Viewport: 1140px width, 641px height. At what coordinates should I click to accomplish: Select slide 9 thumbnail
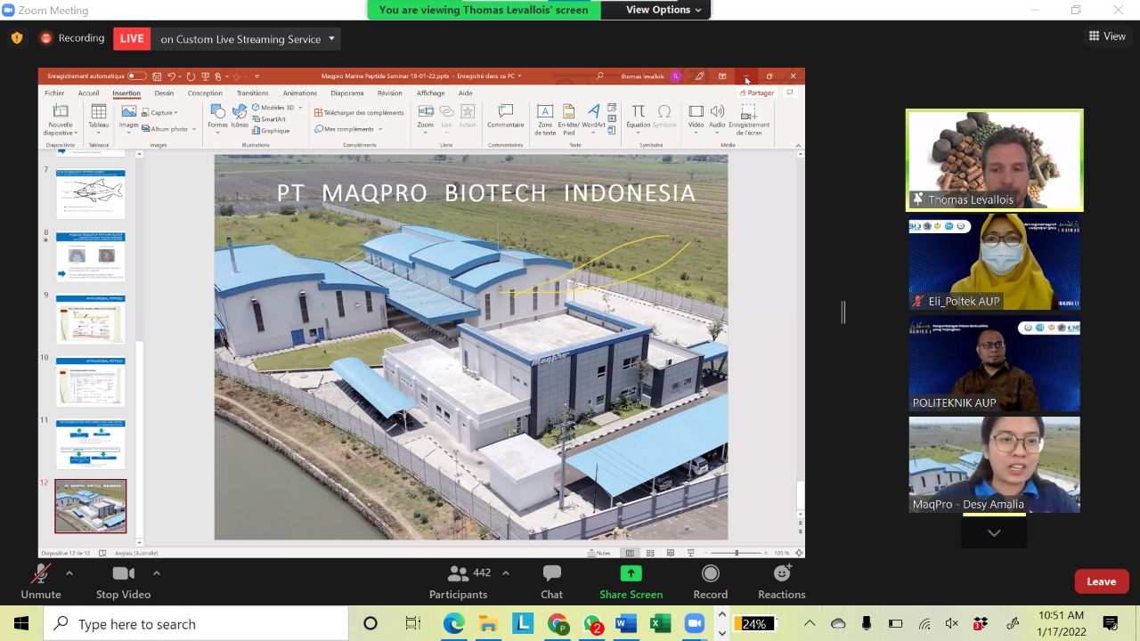pos(91,319)
